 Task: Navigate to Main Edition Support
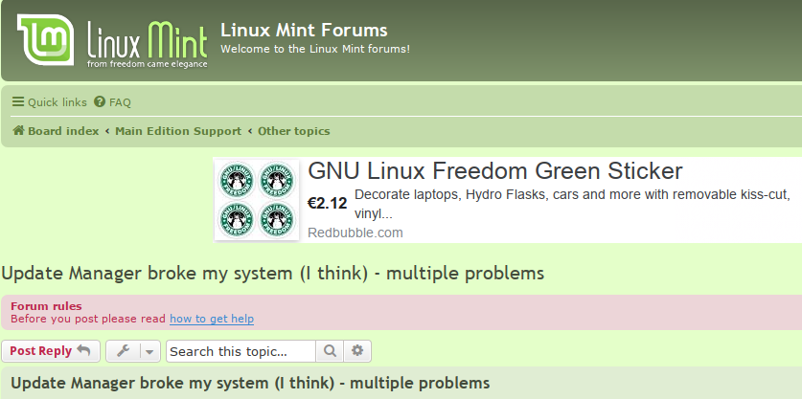tap(178, 131)
